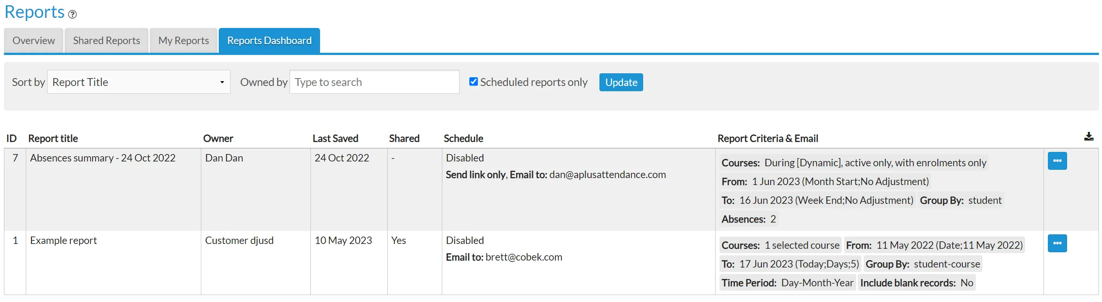
Task: Select the Reports Dashboard tab
Action: pos(269,41)
